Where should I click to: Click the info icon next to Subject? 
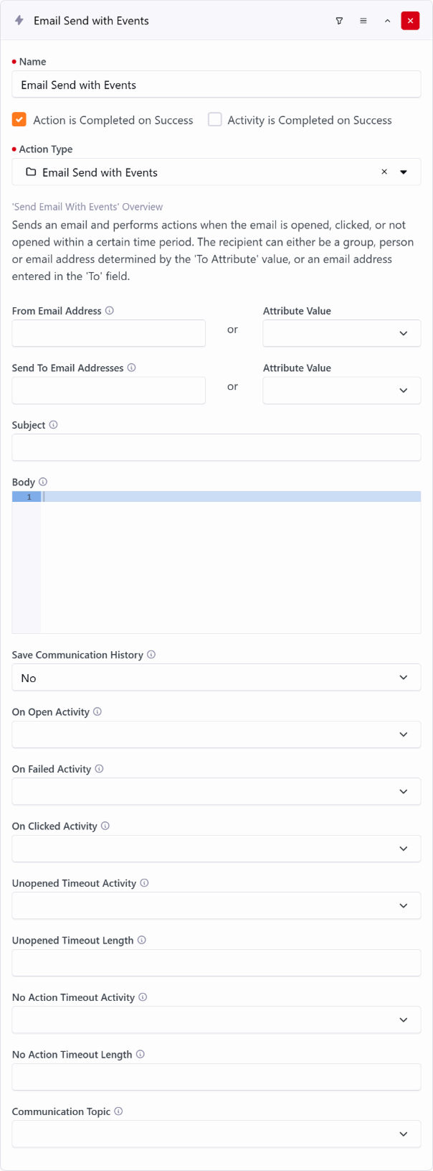[53, 425]
